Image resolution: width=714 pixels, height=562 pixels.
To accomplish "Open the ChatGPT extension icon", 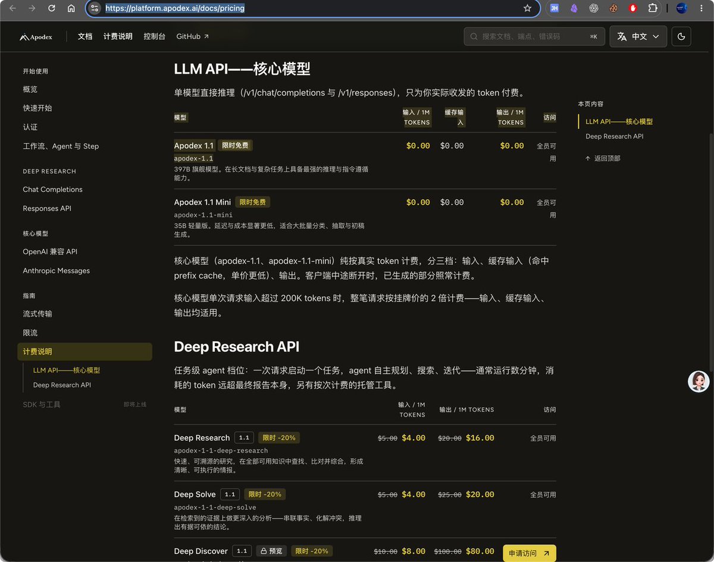I will (593, 8).
